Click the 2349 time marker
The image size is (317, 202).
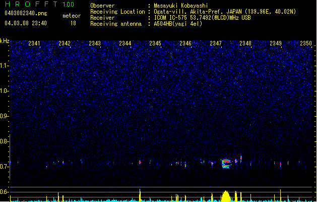click(x=276, y=43)
